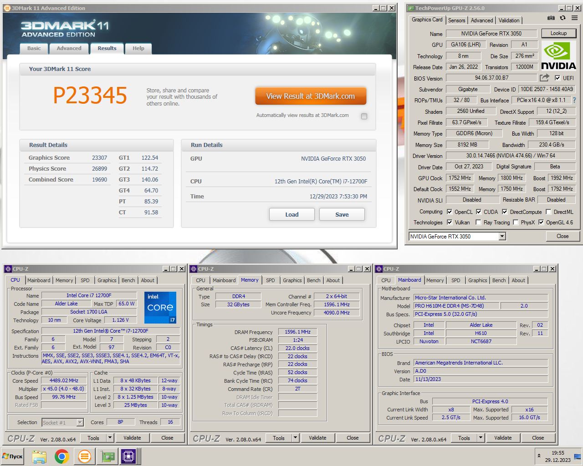Launch Chrome from the taskbar
583x466 pixels.
pos(62,456)
